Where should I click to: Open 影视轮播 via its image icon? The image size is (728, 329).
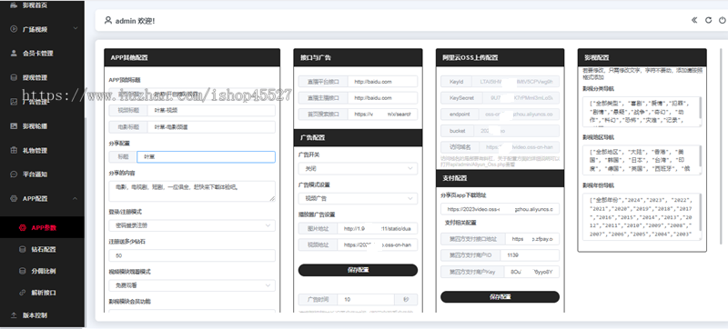coord(14,126)
